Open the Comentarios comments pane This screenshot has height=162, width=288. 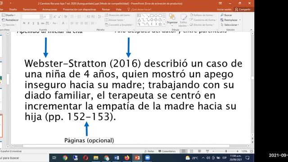(167, 151)
